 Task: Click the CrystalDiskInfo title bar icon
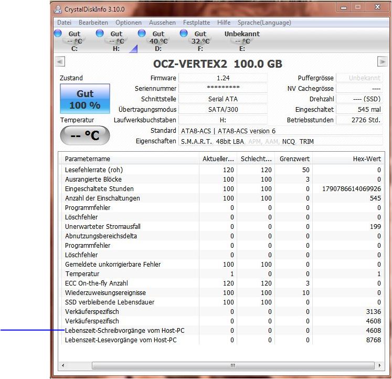pyautogui.click(x=58, y=9)
